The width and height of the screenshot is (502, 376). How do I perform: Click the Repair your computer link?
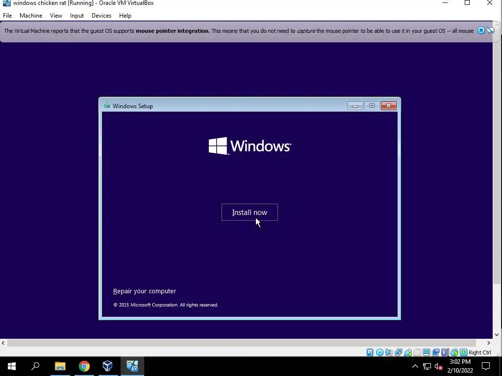pyautogui.click(x=145, y=291)
